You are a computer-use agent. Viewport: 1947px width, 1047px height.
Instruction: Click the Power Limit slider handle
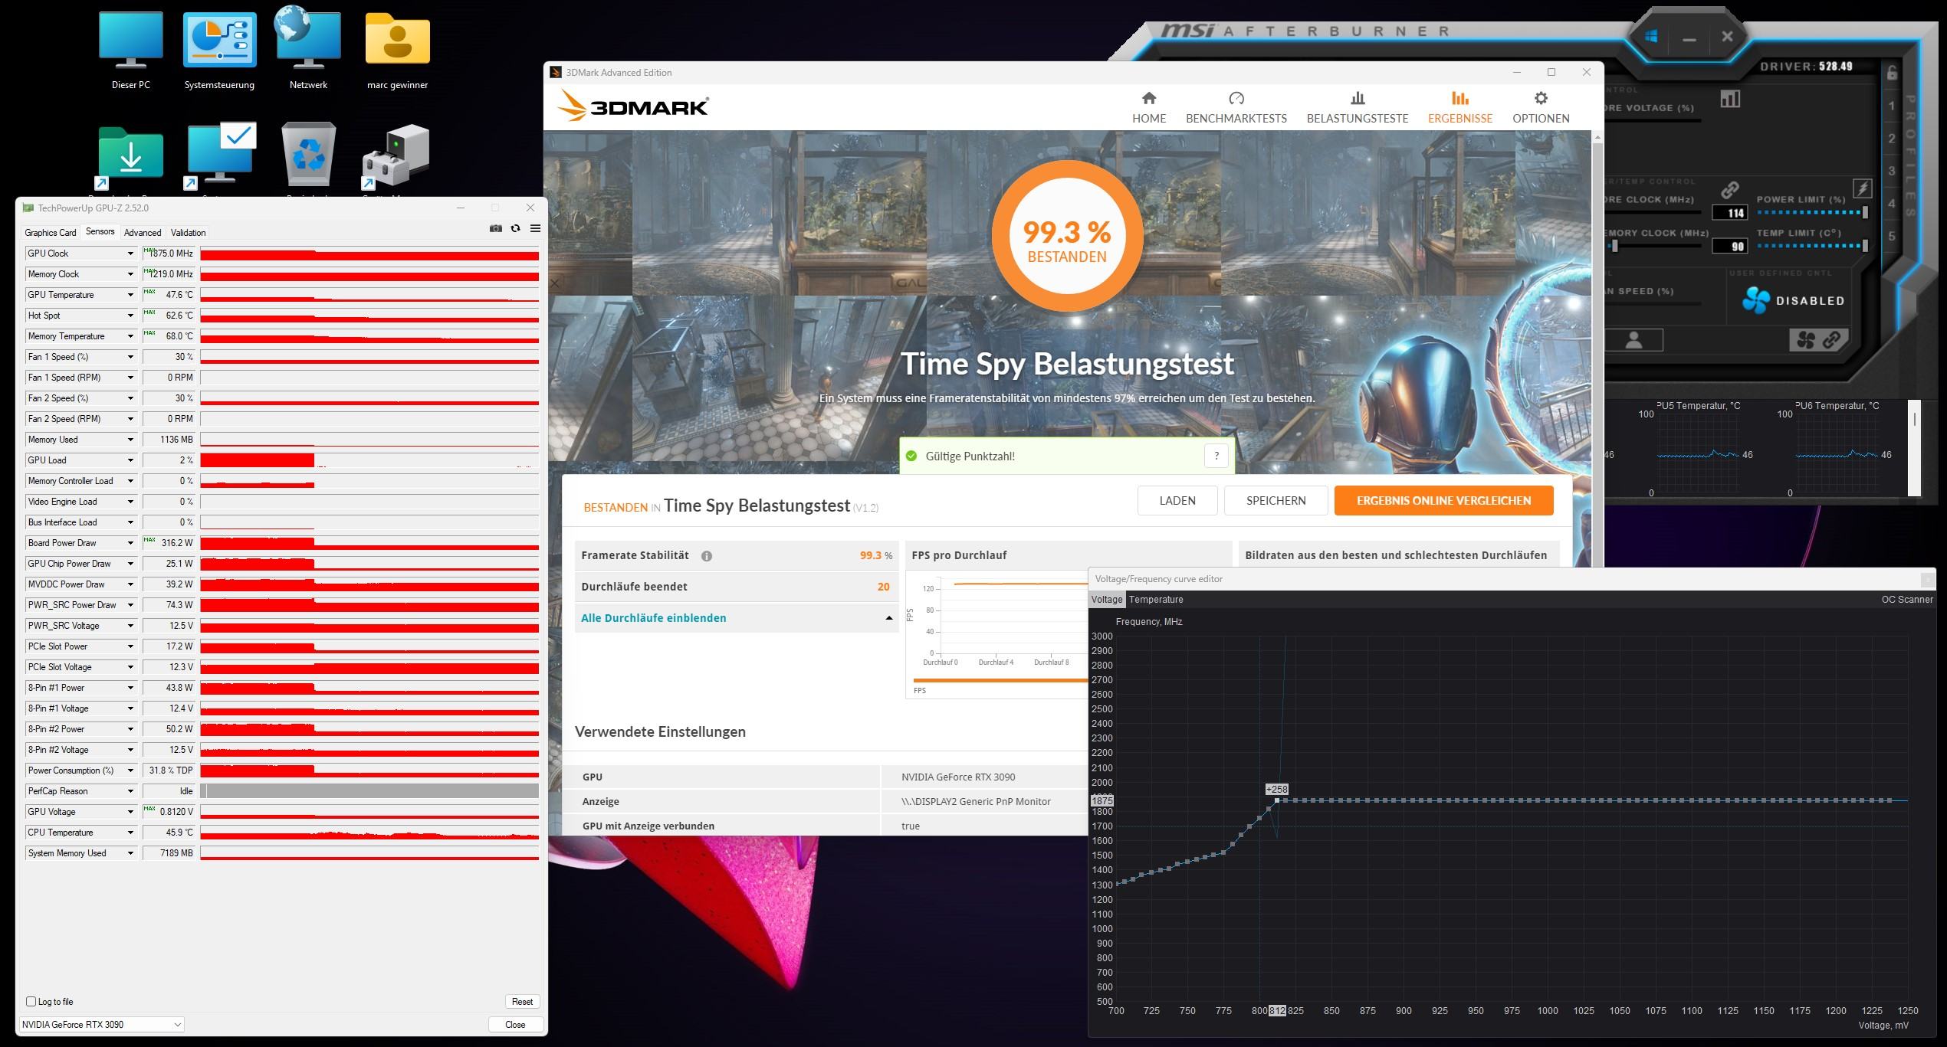pos(1865,212)
